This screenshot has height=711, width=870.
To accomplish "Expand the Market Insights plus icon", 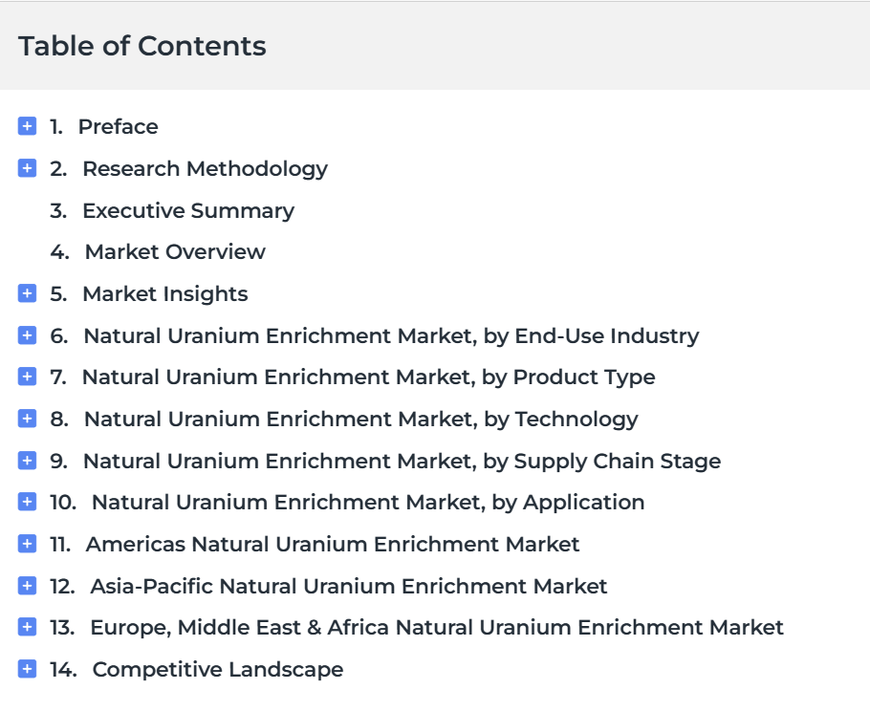I will pyautogui.click(x=27, y=293).
